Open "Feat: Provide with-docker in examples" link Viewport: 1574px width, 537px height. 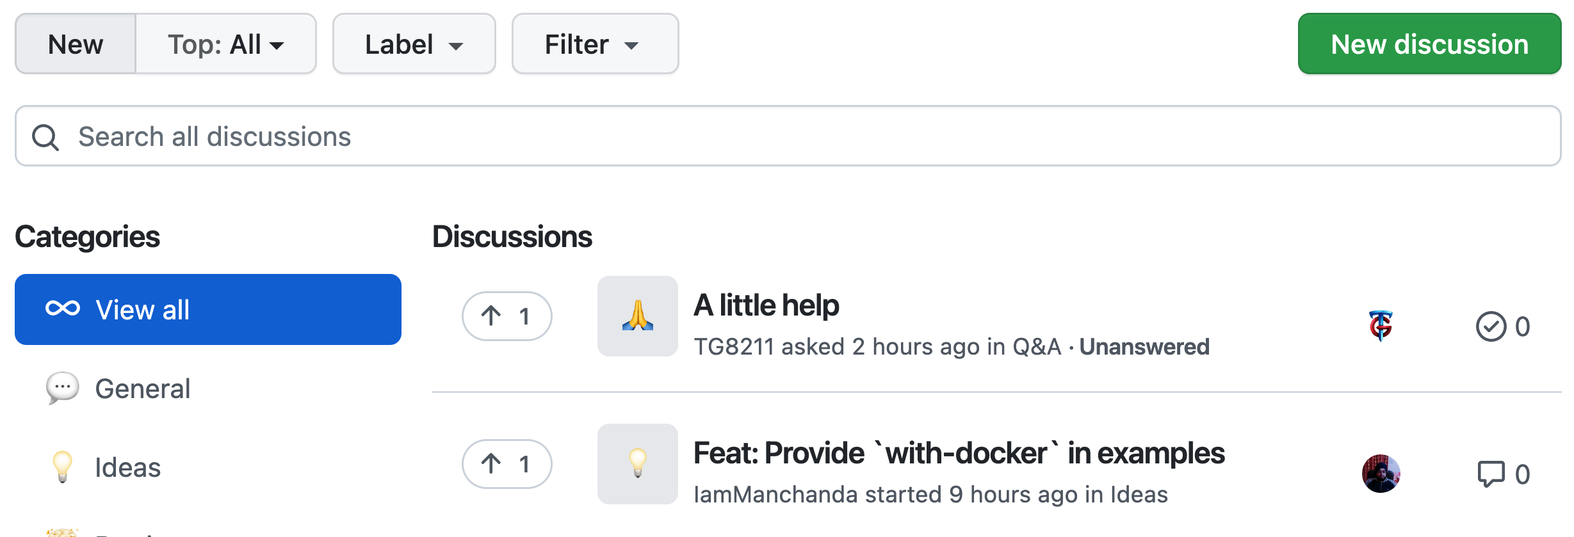(x=959, y=453)
